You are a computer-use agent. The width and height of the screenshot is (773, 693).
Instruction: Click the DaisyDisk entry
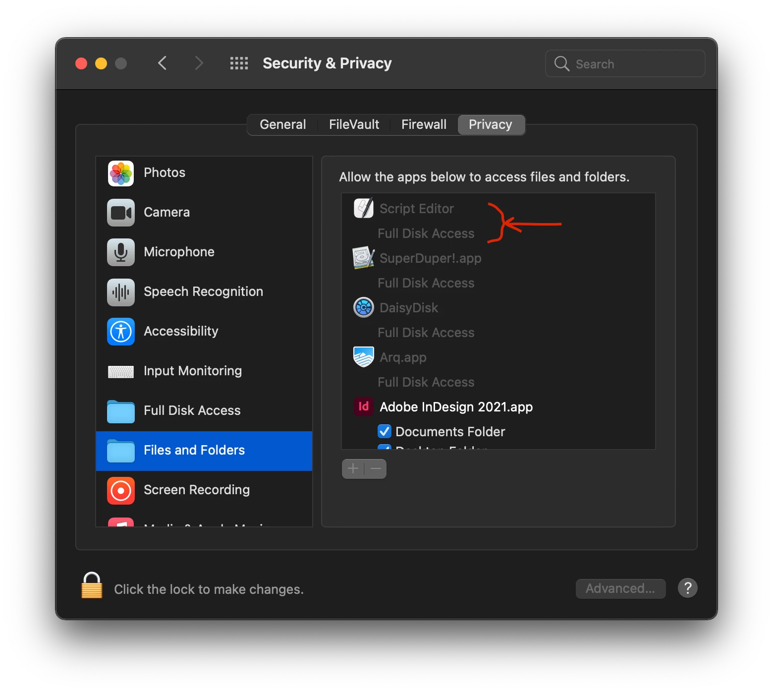pyautogui.click(x=498, y=307)
